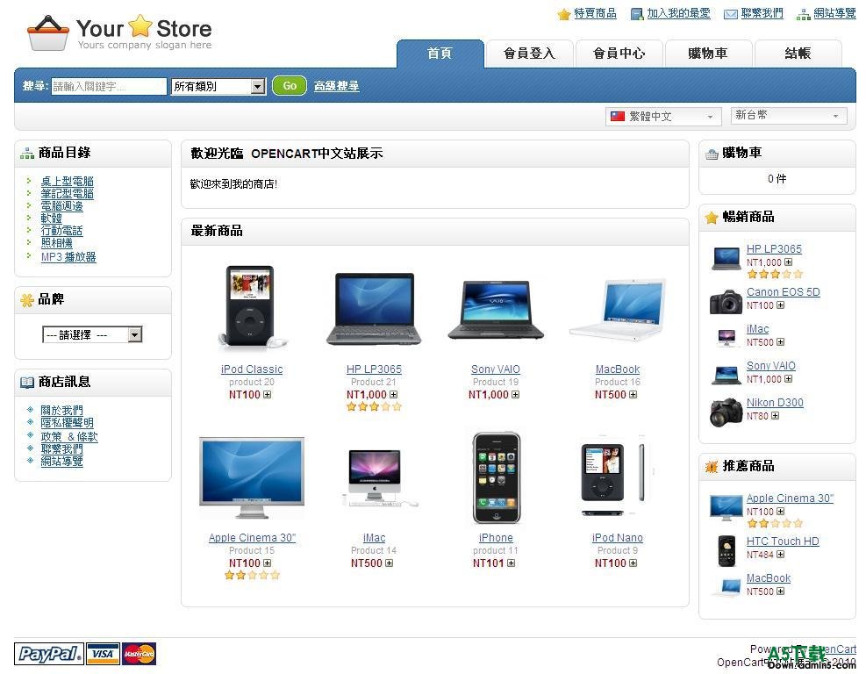Open the Canon EOS 5D thumbnail in 暢銷商品
Screen dimensions: 866x674
coord(726,301)
